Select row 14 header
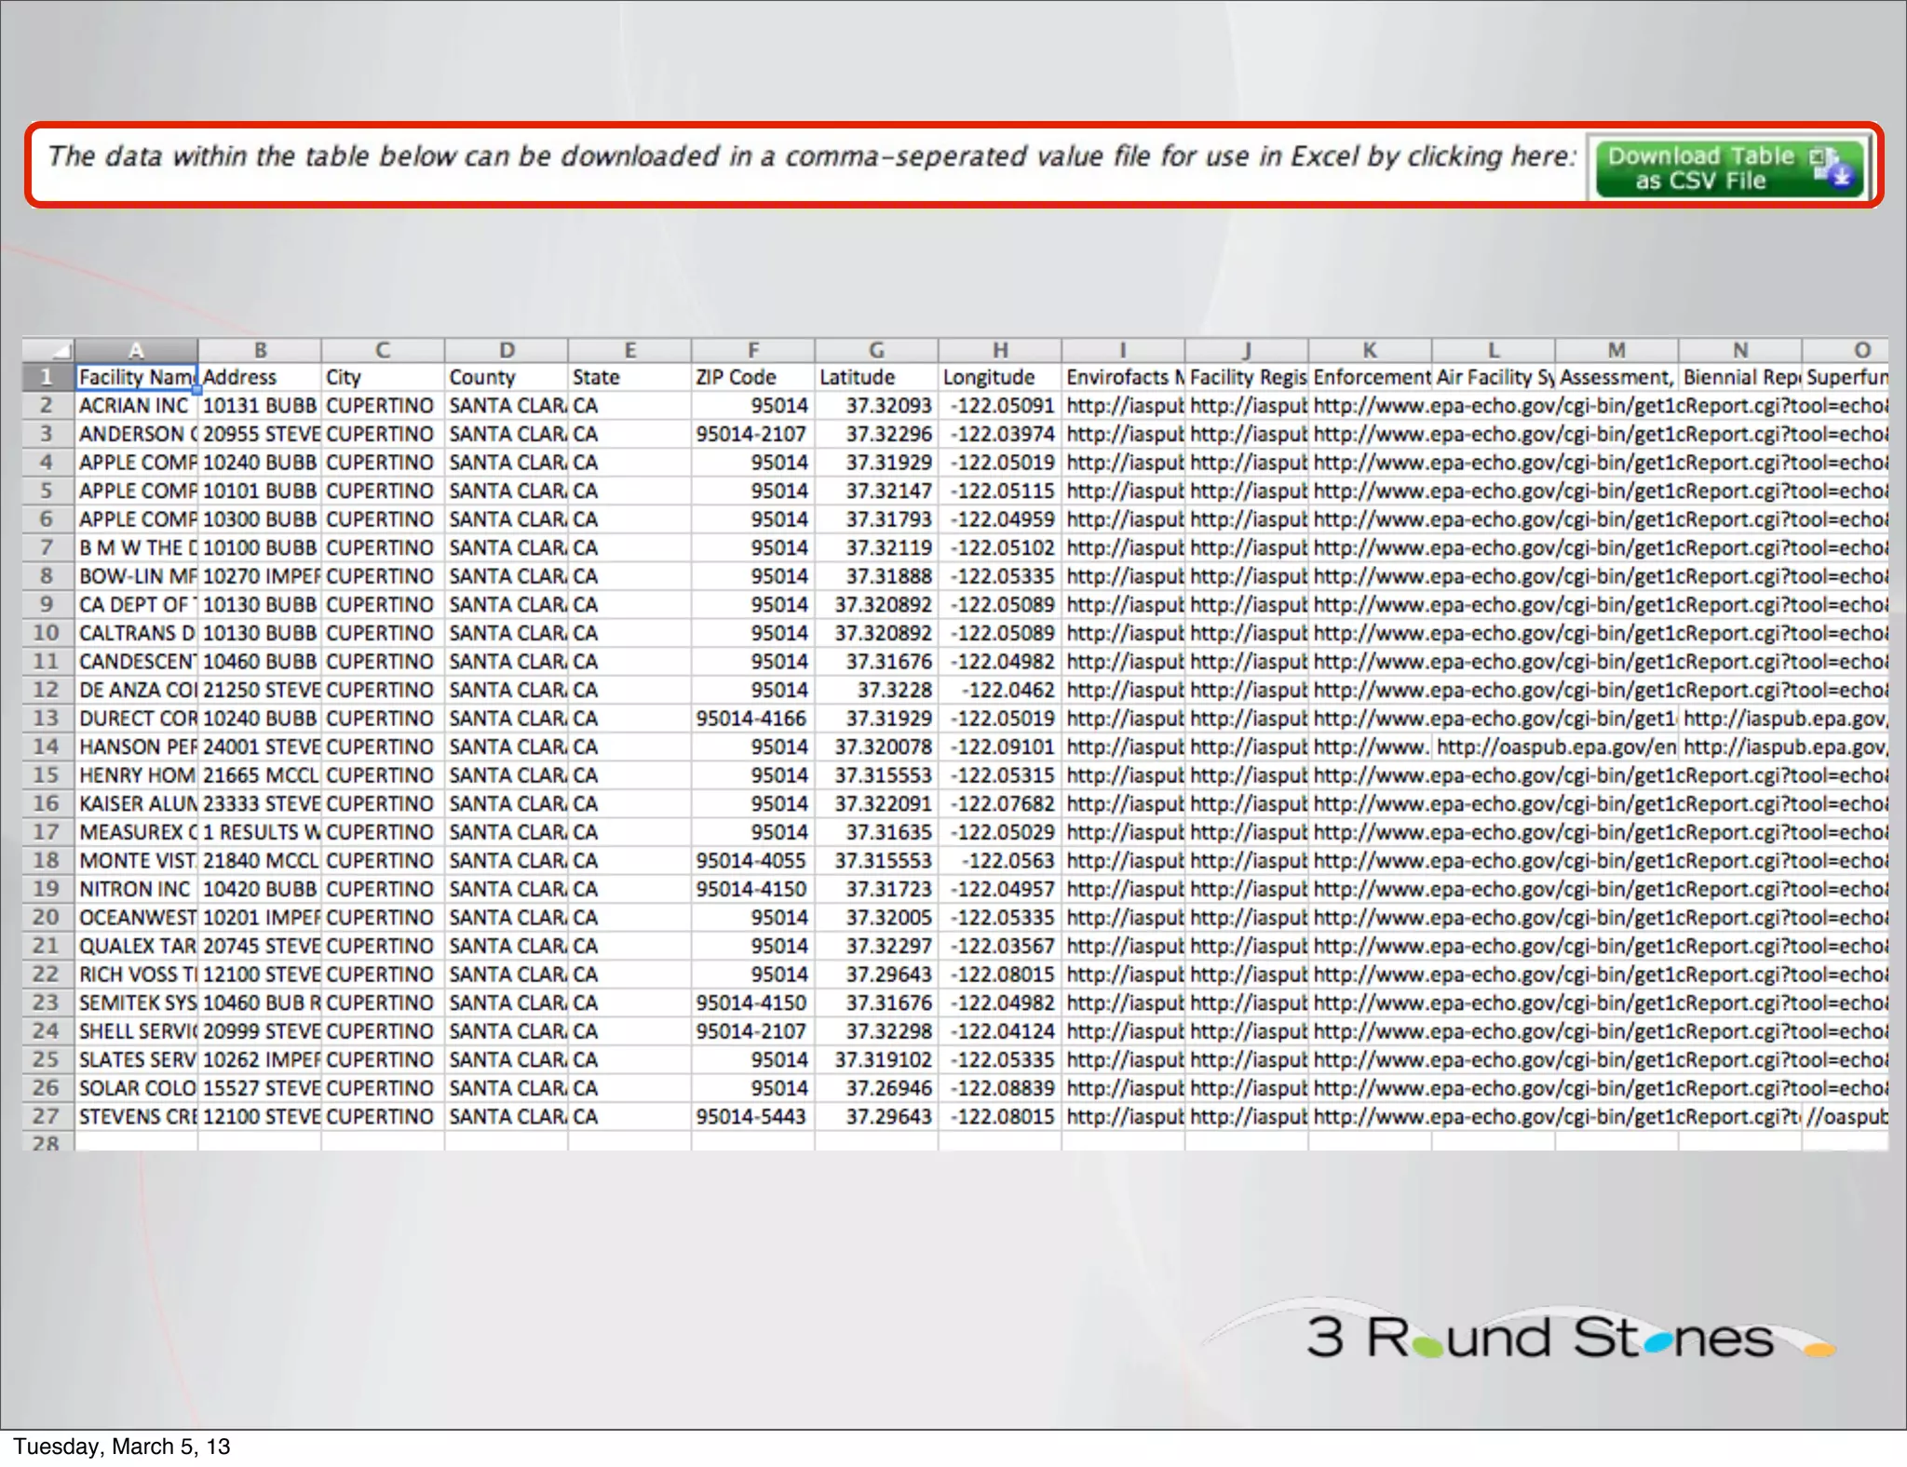 (x=47, y=747)
